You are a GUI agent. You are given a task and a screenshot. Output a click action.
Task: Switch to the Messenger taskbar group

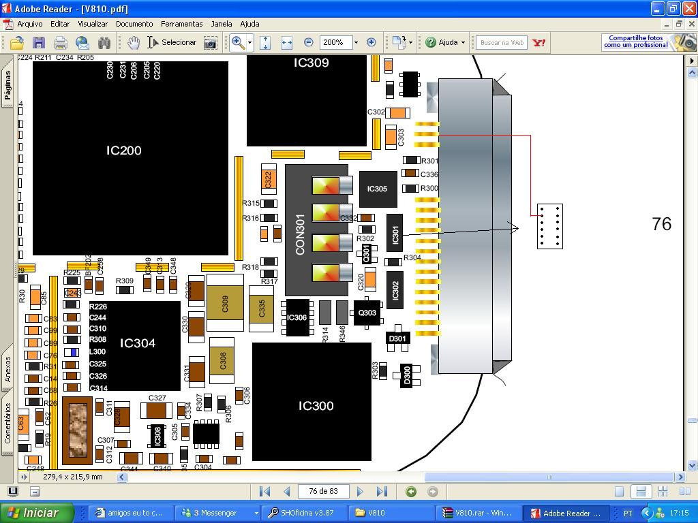tap(218, 513)
